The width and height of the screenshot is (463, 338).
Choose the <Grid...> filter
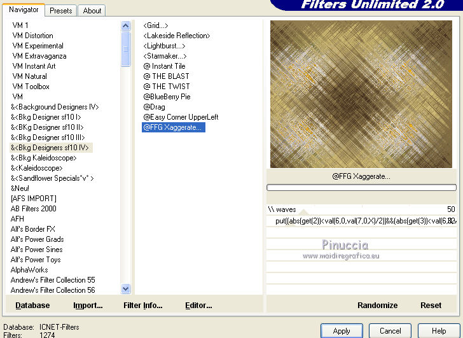point(156,25)
